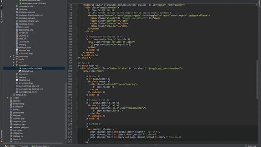Select the .eslintignore file
The image size is (261, 147).
(18, 107)
